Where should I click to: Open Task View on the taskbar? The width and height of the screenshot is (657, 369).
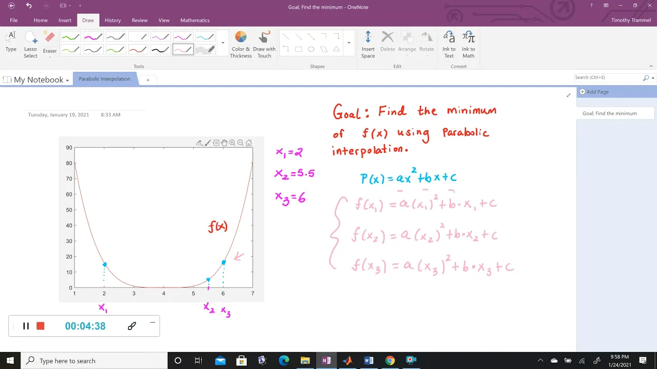point(199,361)
